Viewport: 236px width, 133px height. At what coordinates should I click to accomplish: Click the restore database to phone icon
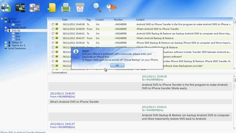coord(34,7)
